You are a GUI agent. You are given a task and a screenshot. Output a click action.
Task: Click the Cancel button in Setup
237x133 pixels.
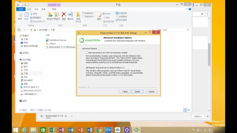pos(151,92)
